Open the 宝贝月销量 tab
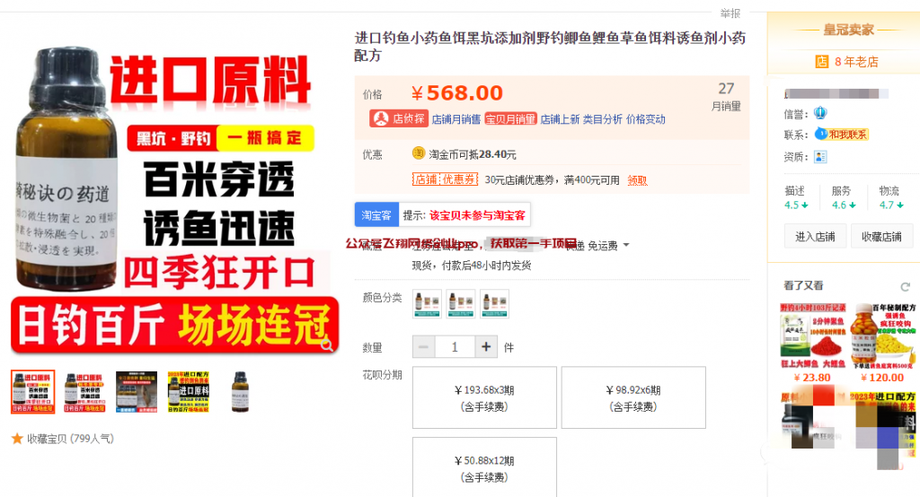Viewport: 920px width, 497px height. [510, 119]
